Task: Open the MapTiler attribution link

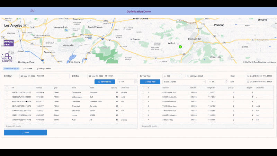Action: (247, 62)
